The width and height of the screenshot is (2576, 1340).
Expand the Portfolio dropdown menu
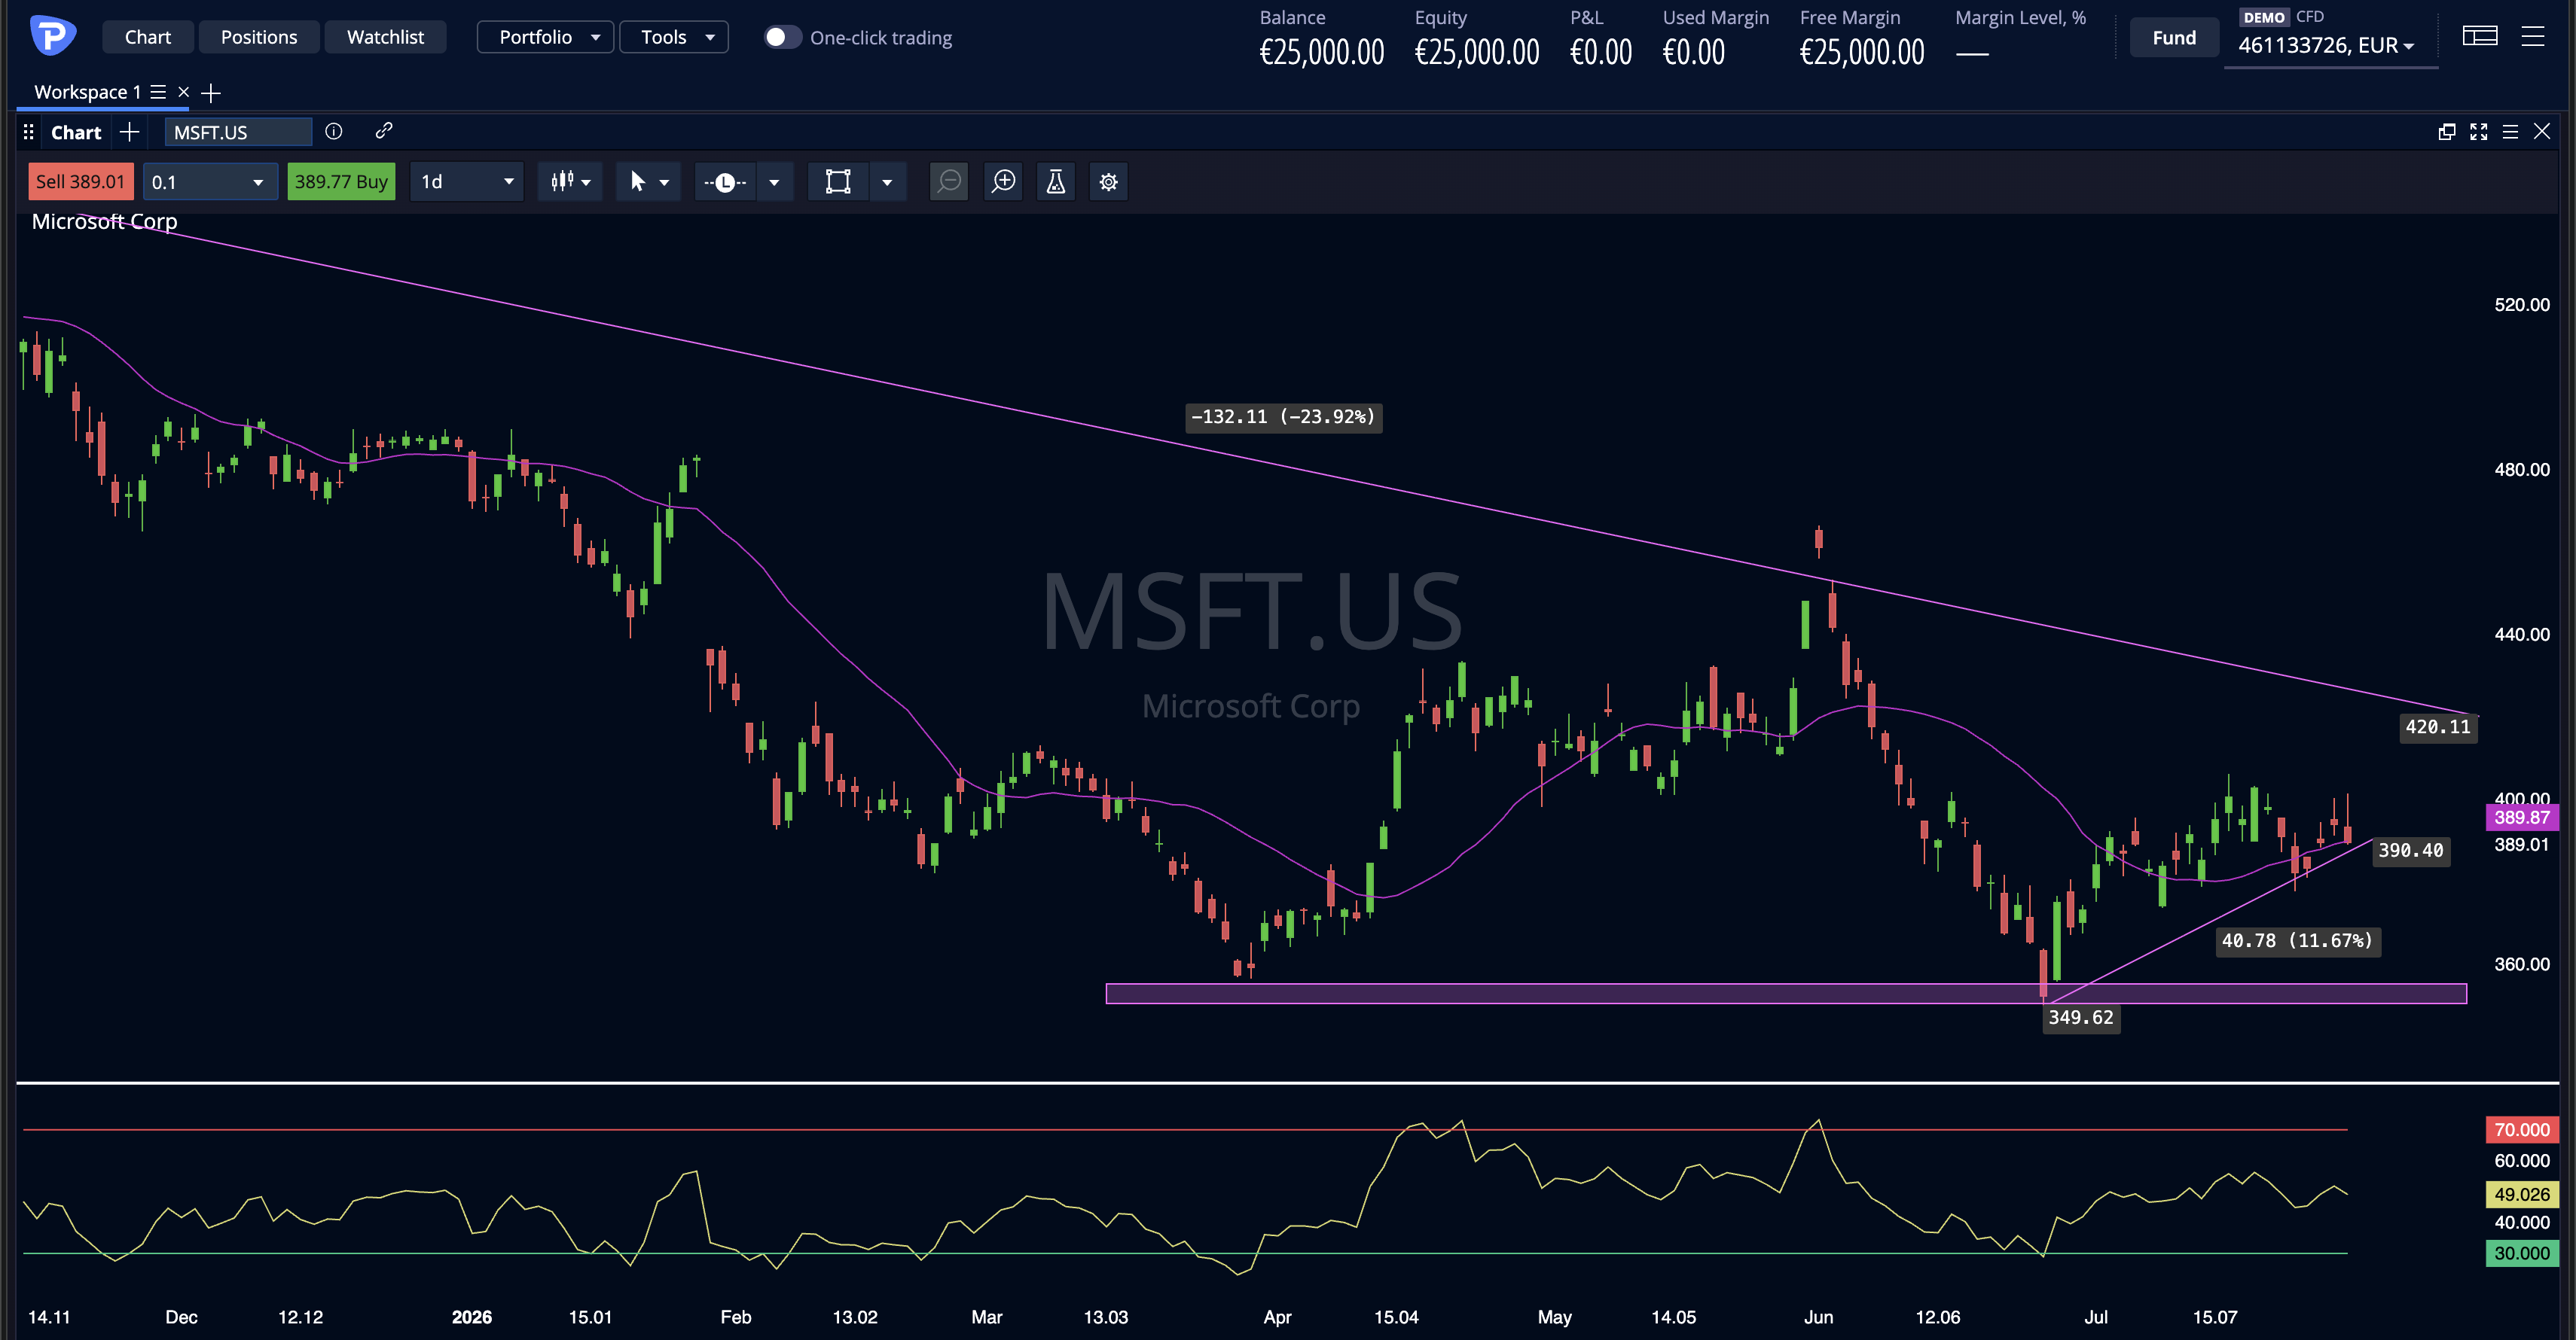[546, 37]
